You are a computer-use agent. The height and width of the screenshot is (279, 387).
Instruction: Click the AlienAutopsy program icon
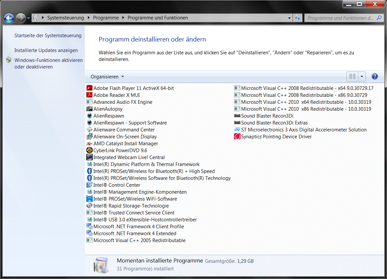pos(90,109)
